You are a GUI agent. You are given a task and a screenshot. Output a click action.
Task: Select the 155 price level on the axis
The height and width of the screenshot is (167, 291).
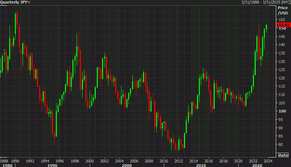click(x=282, y=19)
